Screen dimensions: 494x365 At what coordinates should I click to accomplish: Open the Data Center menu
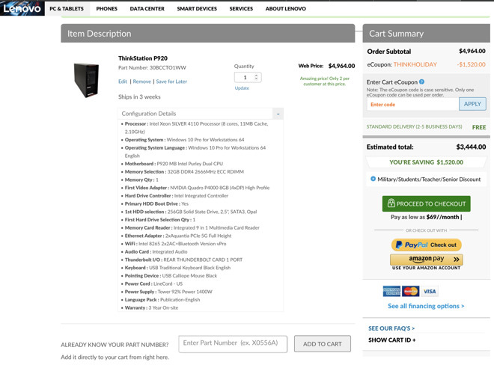pyautogui.click(x=147, y=9)
